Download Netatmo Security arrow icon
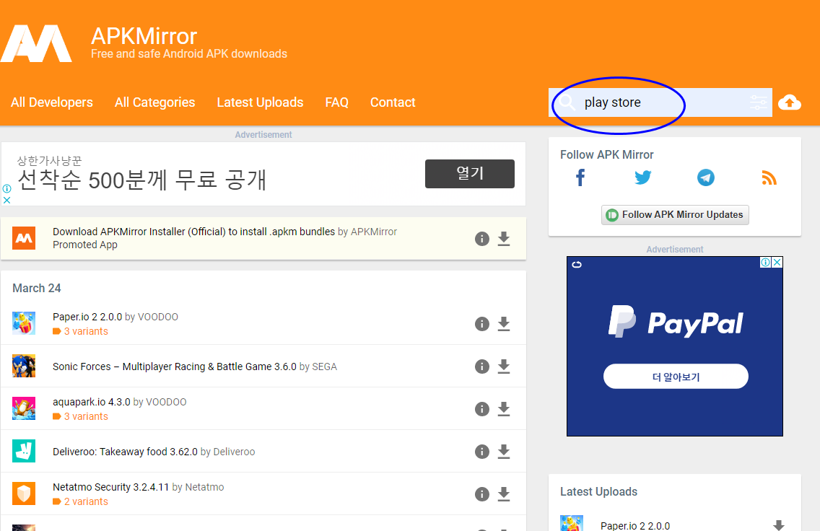The image size is (820, 531). click(x=504, y=494)
